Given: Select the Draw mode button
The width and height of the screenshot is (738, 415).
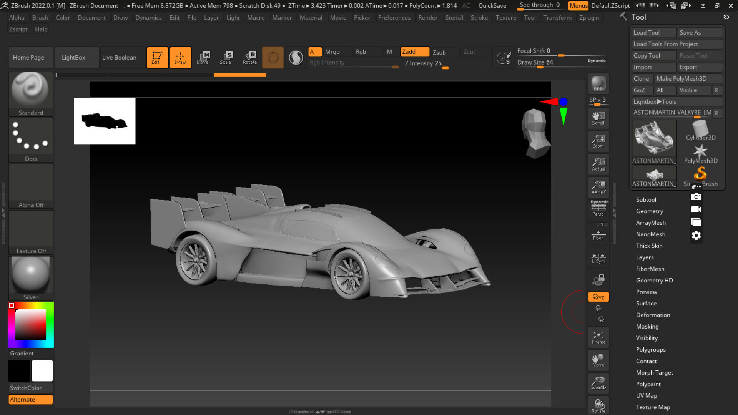Looking at the screenshot, I should point(180,58).
